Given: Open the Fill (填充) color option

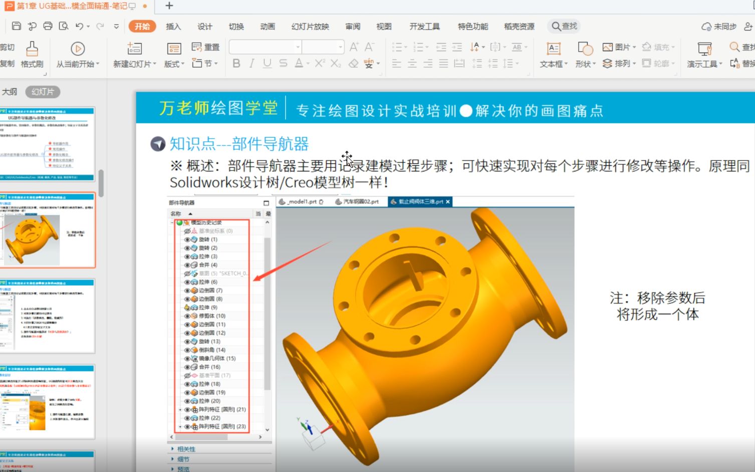Looking at the screenshot, I should (x=658, y=47).
